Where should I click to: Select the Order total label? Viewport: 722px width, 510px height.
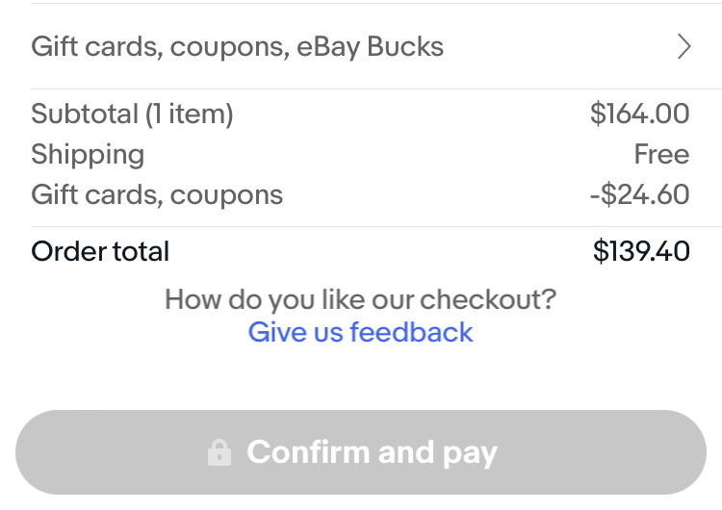pyautogui.click(x=100, y=251)
